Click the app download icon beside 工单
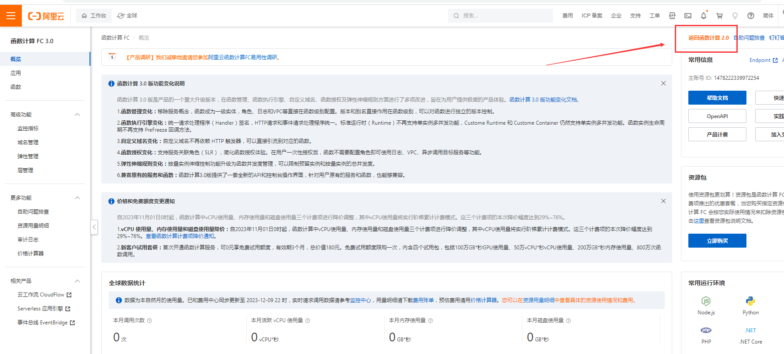Screen dimensions: 784x354 672,16
